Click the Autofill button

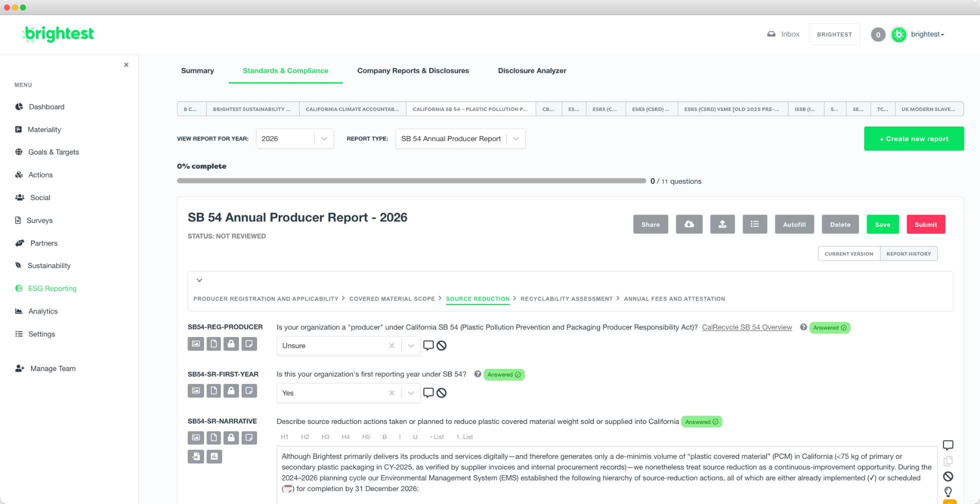coord(794,224)
